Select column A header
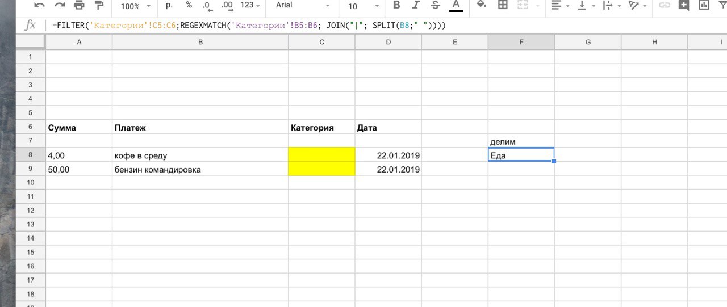 click(x=79, y=42)
